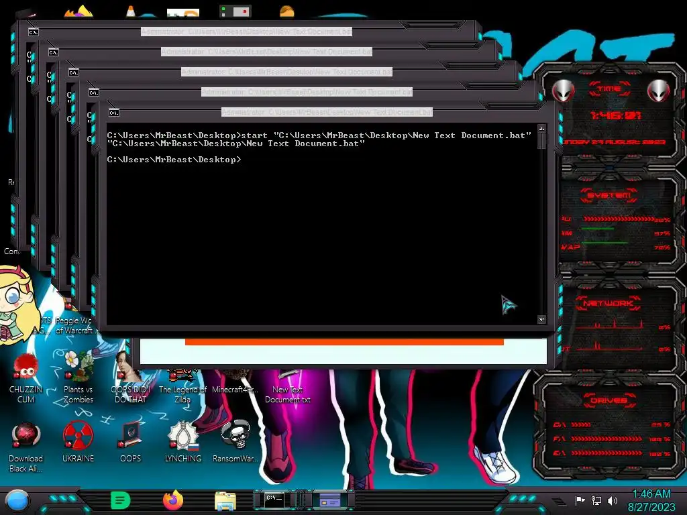687x515 pixels.
Task: Click the left alien head on the widget
Action: [563, 91]
